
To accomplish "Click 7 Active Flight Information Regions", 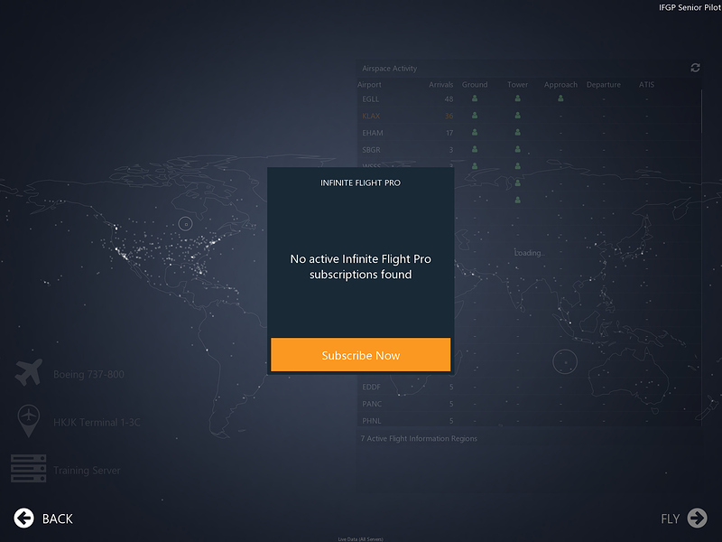I will point(419,439).
